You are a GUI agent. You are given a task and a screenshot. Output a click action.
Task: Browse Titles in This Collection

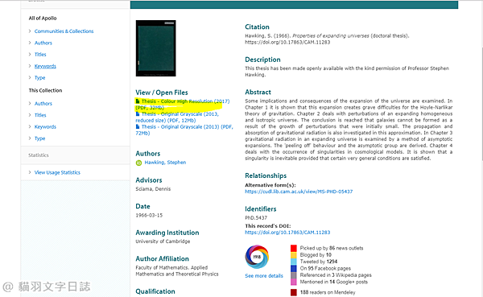pos(40,115)
